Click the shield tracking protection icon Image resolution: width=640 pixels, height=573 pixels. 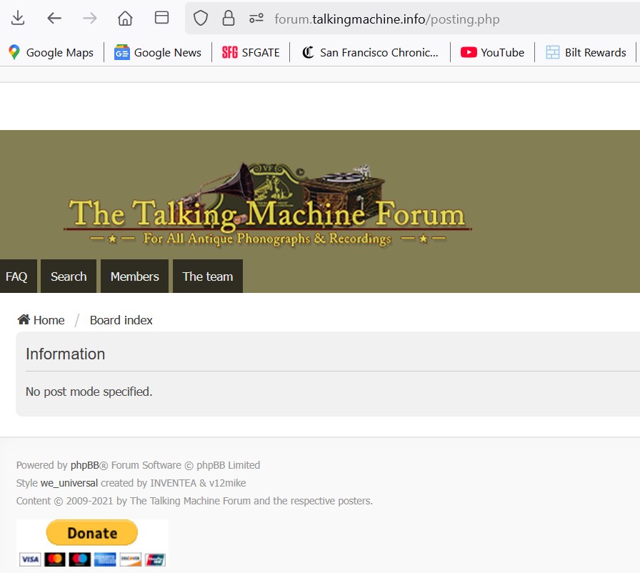click(201, 19)
